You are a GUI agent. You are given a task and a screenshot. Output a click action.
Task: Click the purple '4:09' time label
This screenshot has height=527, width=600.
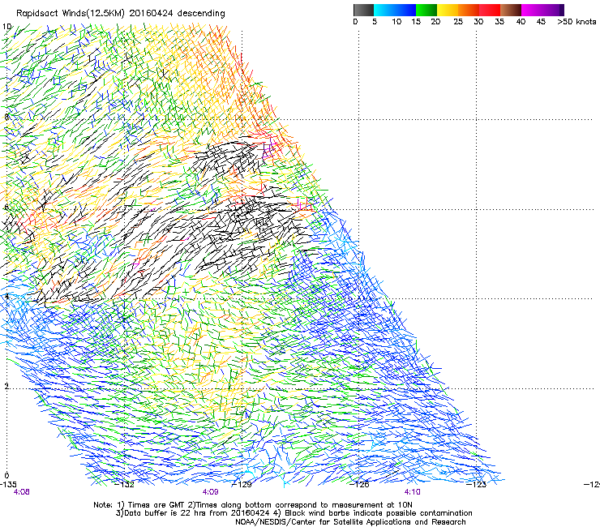click(x=211, y=492)
